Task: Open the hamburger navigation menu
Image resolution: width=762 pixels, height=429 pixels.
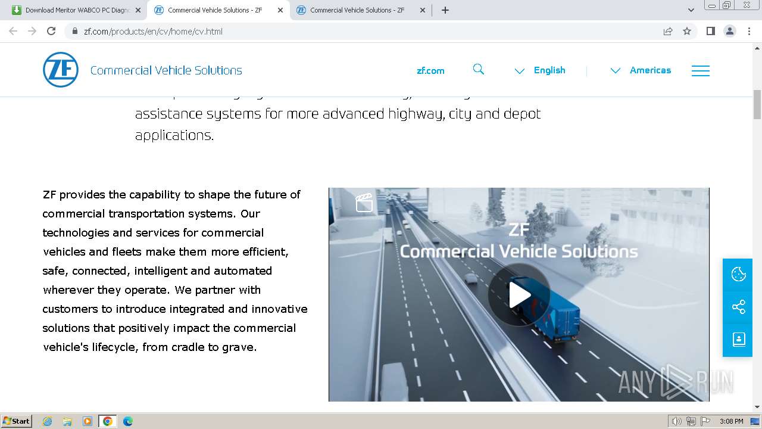Action: click(x=701, y=70)
